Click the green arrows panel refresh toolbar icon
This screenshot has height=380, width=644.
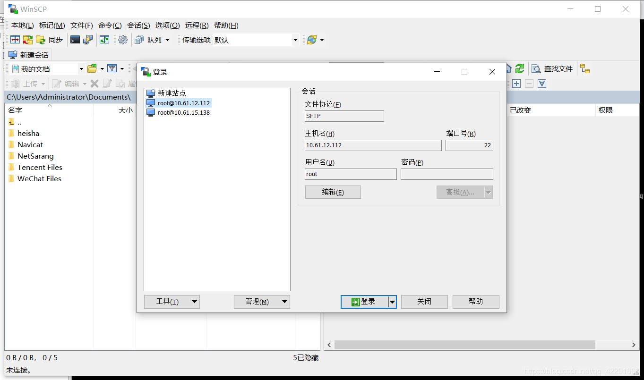104,40
